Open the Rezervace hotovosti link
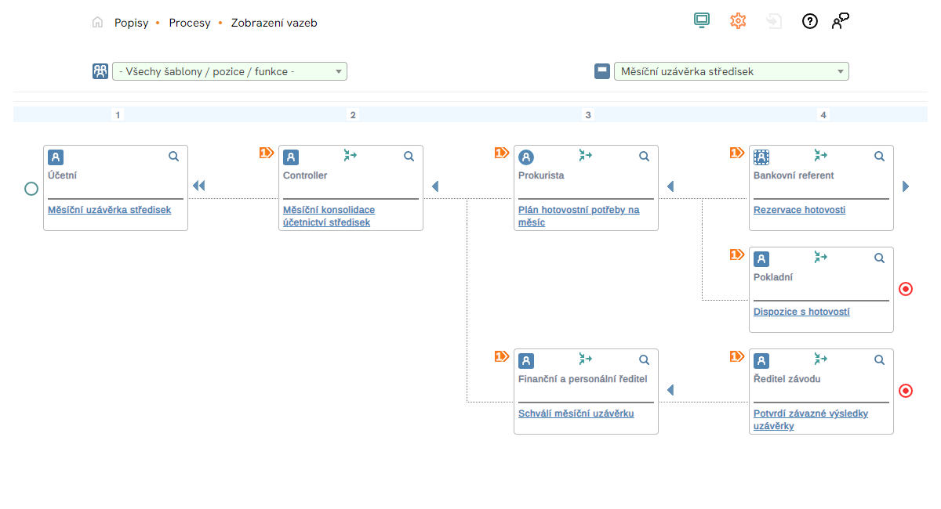The image size is (941, 509). (x=799, y=210)
